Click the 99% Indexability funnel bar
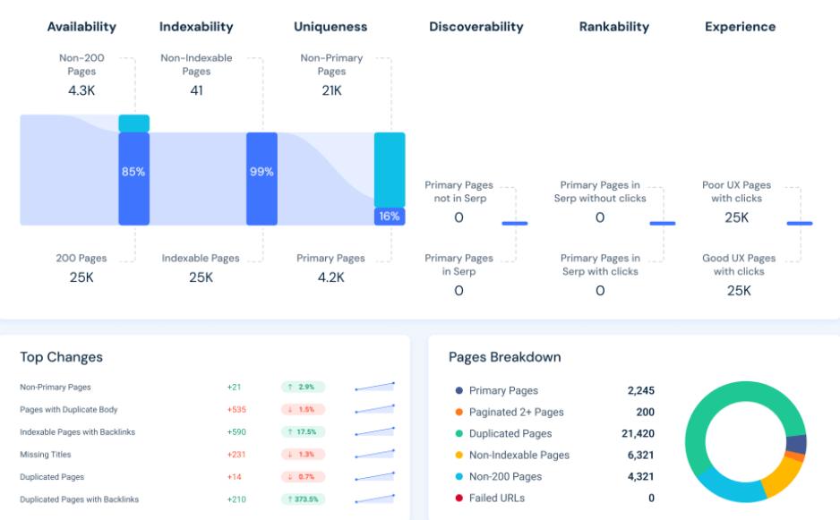This screenshot has width=840, height=520. (x=261, y=178)
